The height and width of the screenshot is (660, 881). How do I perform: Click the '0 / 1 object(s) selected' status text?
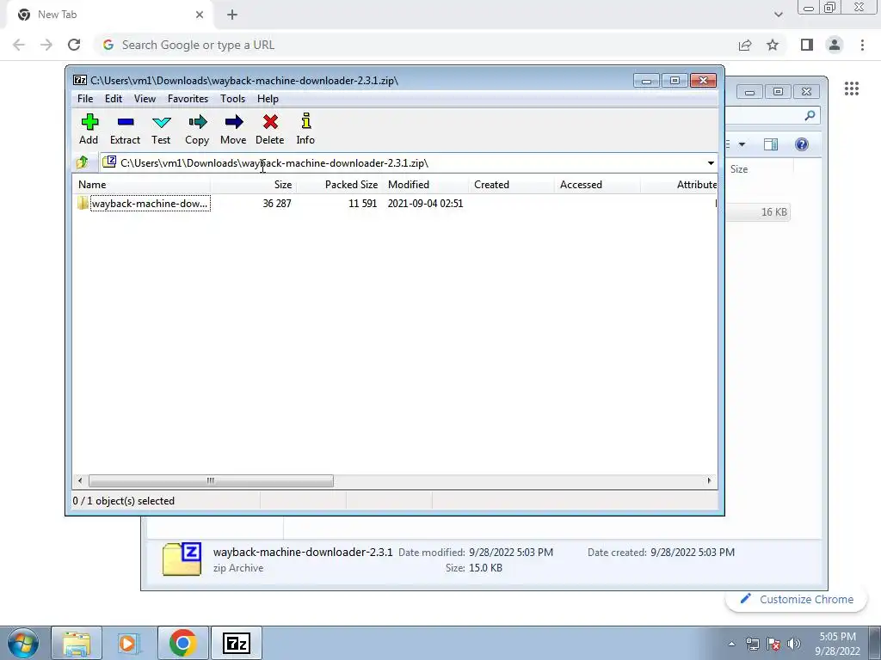point(124,501)
